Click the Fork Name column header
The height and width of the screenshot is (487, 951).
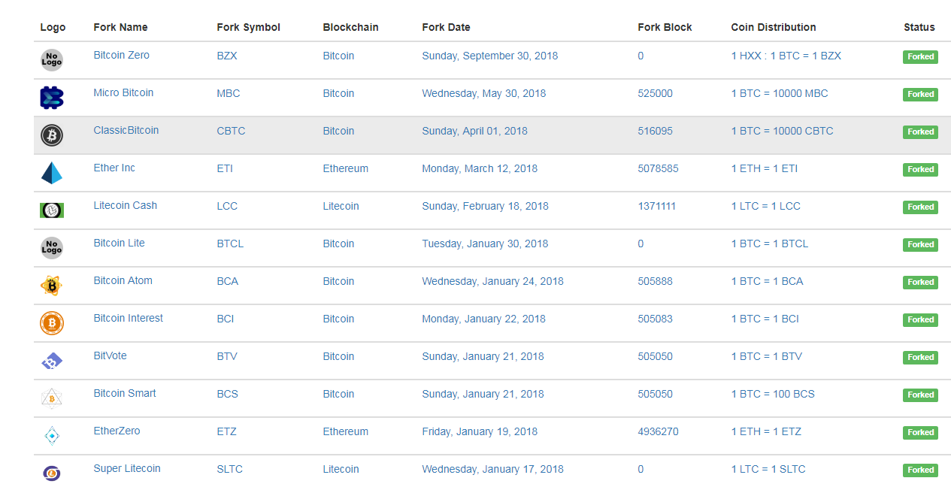[120, 27]
